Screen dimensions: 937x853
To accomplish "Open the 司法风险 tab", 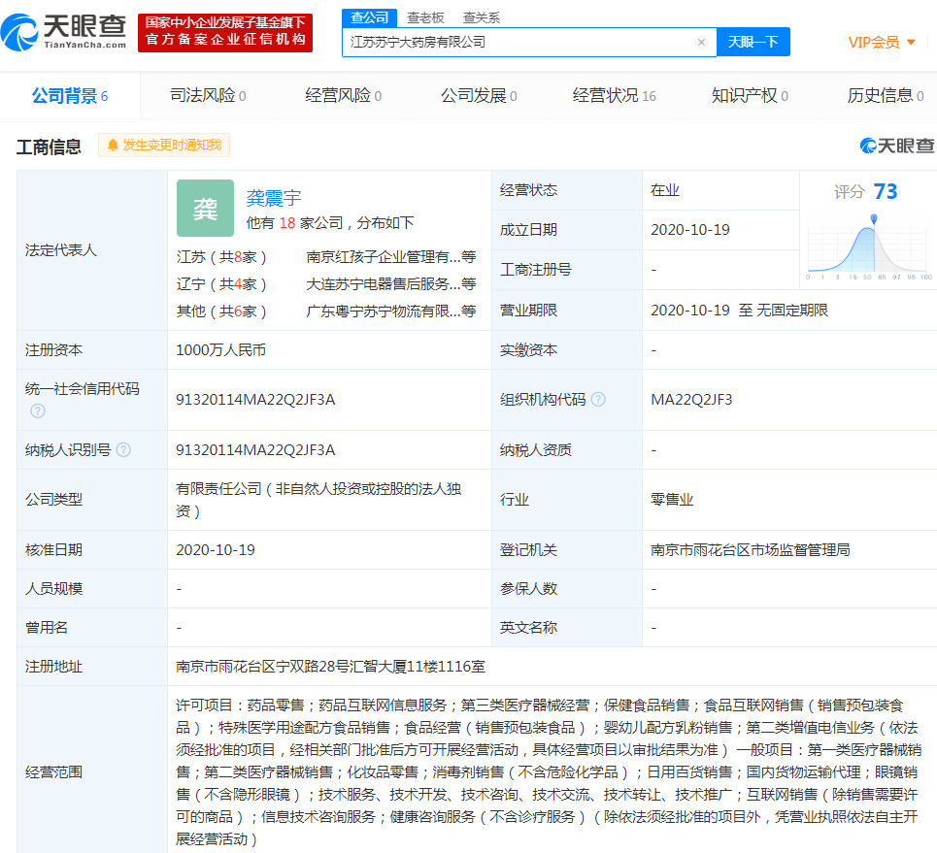I will (x=208, y=95).
